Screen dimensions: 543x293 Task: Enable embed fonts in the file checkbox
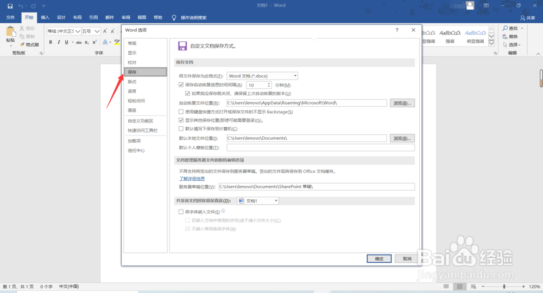point(181,212)
